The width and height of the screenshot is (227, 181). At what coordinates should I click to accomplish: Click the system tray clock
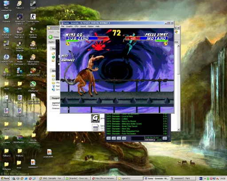223,178
